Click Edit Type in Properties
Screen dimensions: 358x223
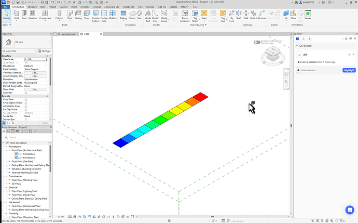[x=44, y=51]
